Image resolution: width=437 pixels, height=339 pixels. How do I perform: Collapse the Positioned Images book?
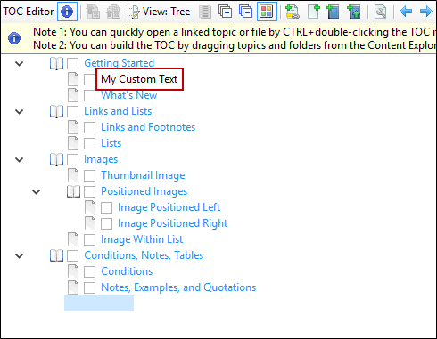(37, 191)
